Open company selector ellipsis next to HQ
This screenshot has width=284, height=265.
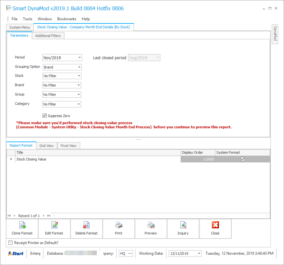point(130,253)
